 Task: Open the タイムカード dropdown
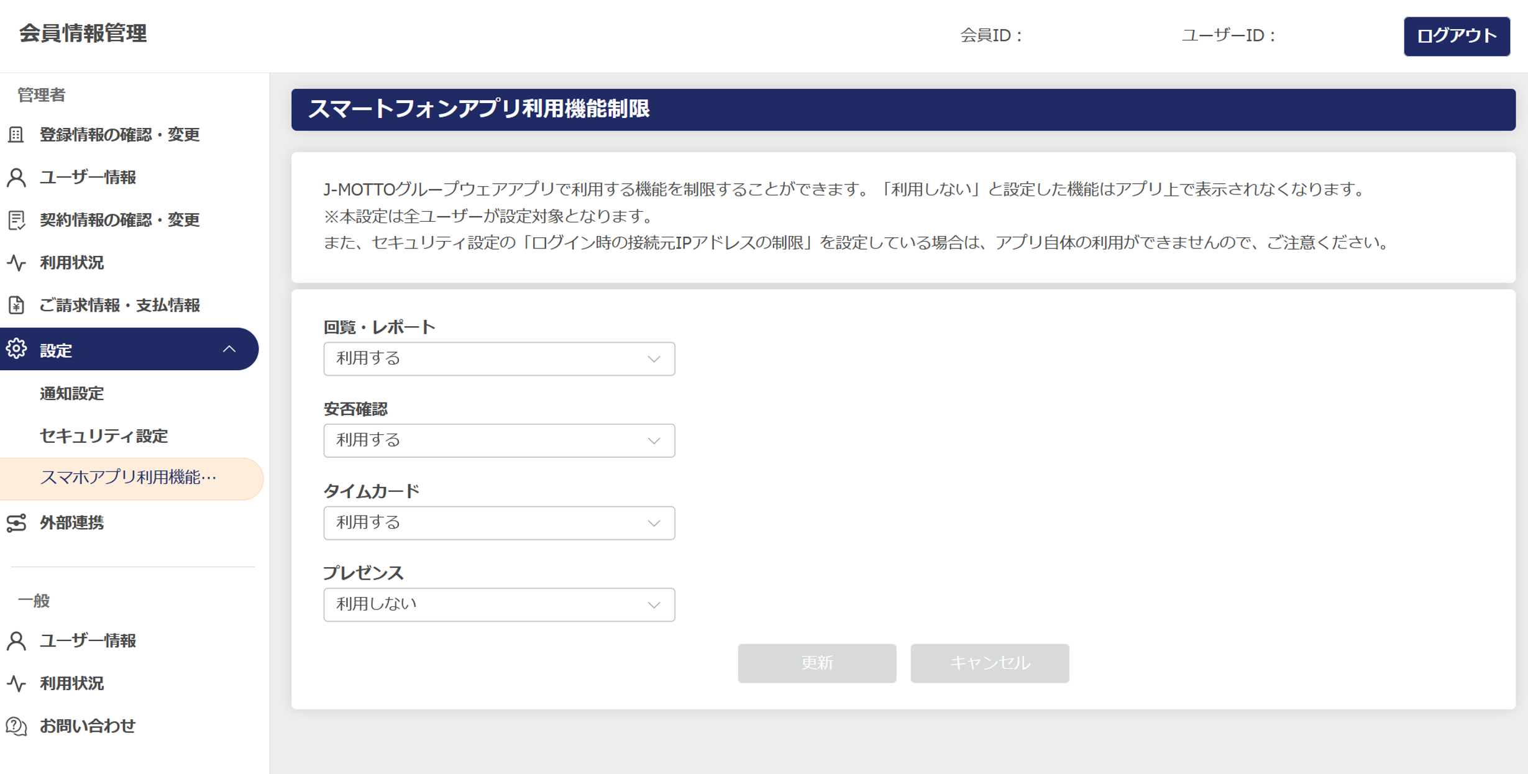[x=498, y=522]
